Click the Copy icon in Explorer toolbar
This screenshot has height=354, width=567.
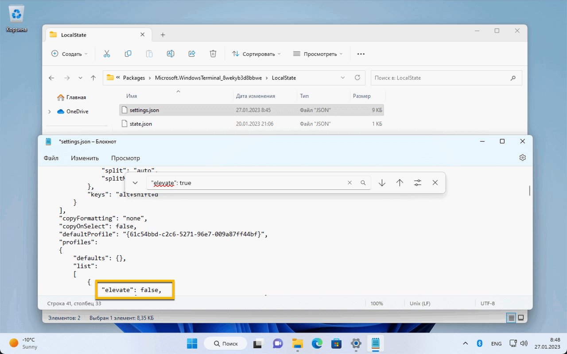128,54
